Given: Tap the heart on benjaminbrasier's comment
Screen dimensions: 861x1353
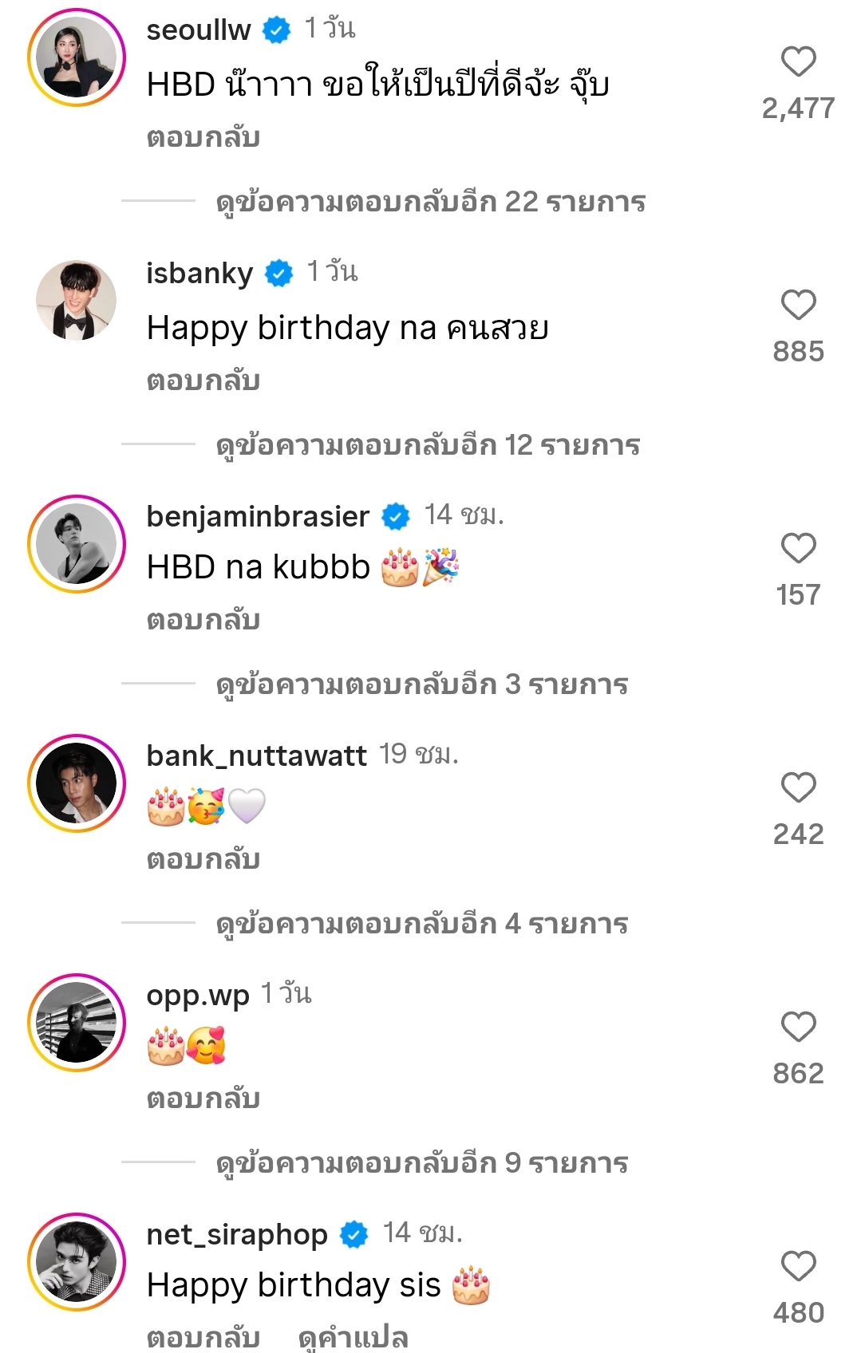Looking at the screenshot, I should pyautogui.click(x=798, y=549).
